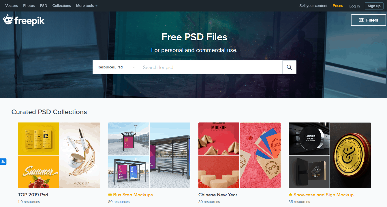Click the blue user widget on left edge
Viewport: 387px width, 207px height.
3,162
